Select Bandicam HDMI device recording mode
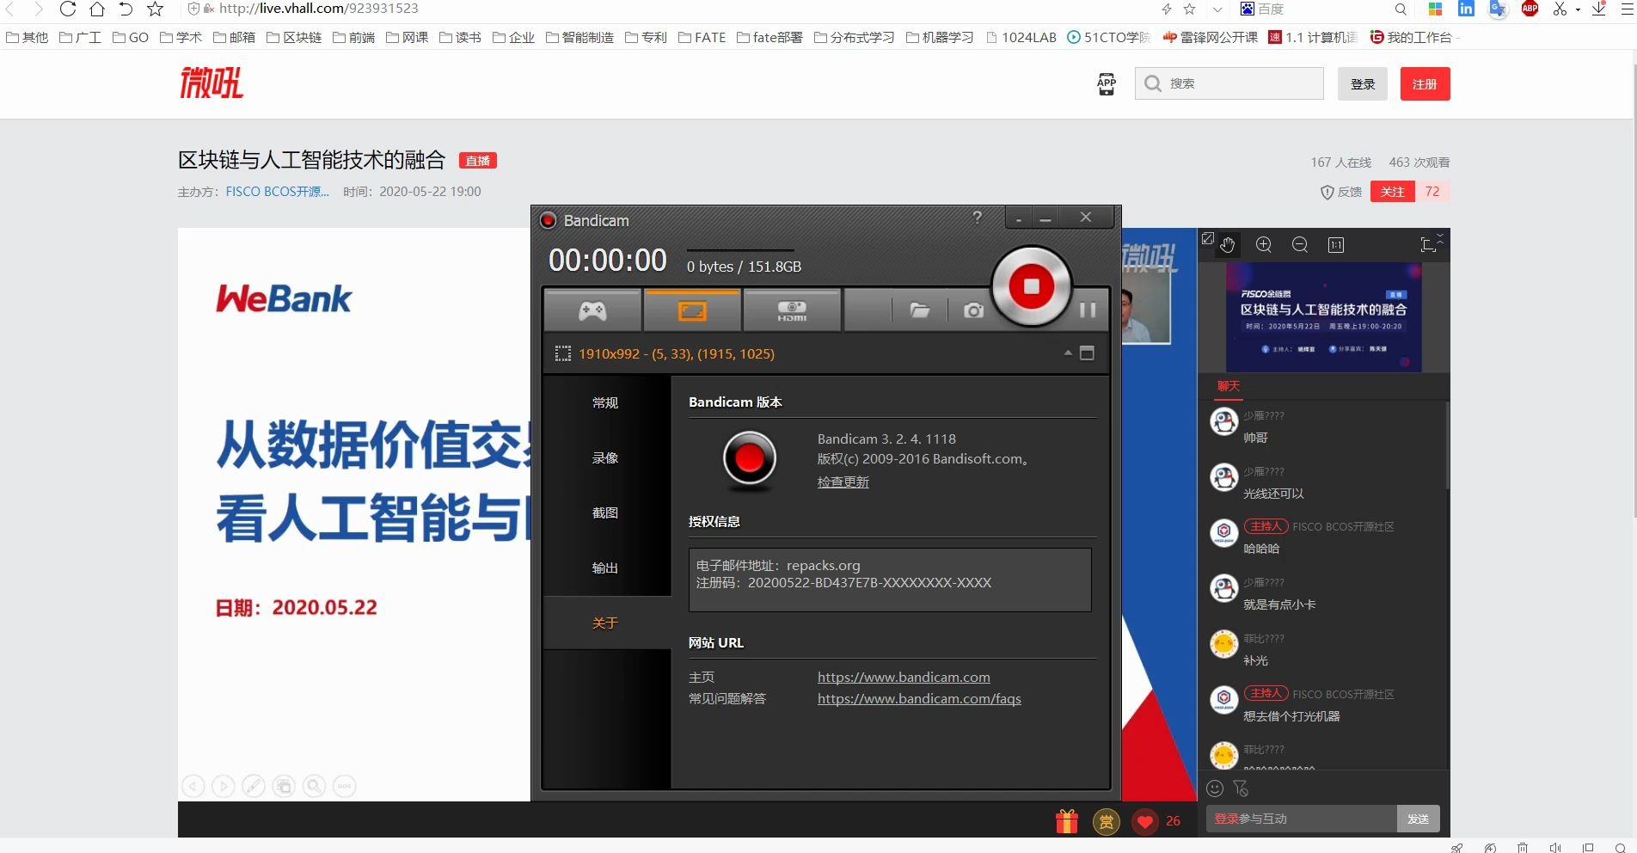The image size is (1637, 853). [x=792, y=310]
